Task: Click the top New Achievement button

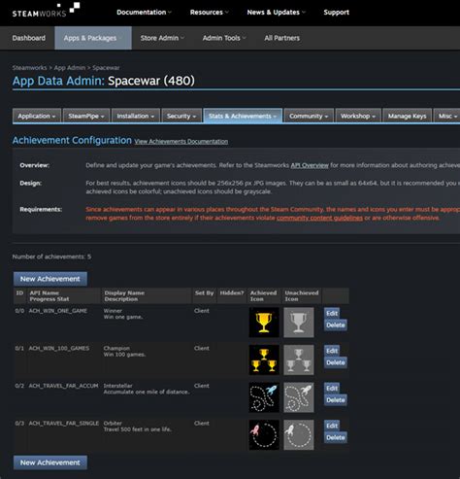Action: coord(50,279)
